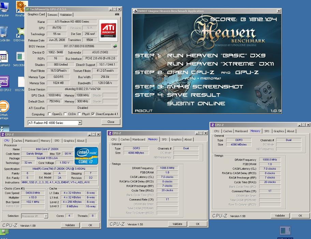Enable the CUDA checkbox in GPU-Z

65,114
